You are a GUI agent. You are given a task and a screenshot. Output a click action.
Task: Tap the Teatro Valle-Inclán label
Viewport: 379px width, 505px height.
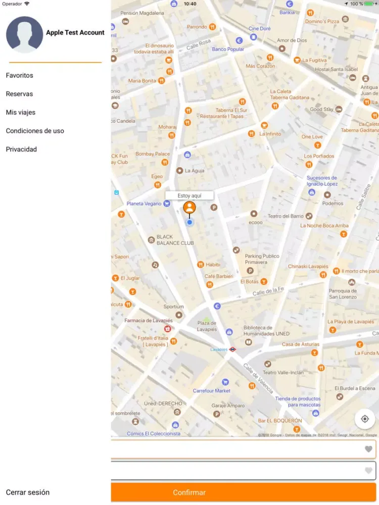(x=283, y=372)
